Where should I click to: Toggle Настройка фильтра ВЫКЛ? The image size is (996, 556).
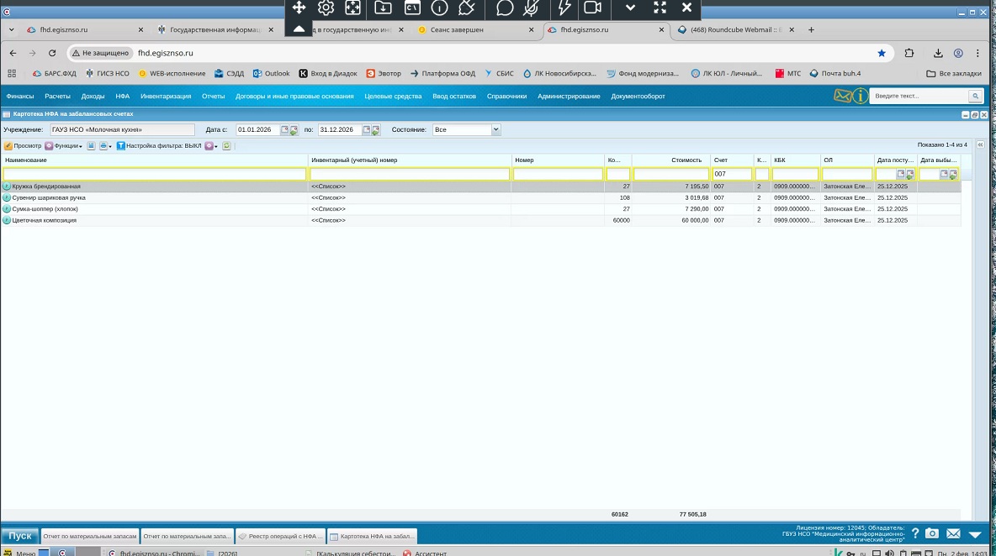tap(159, 146)
